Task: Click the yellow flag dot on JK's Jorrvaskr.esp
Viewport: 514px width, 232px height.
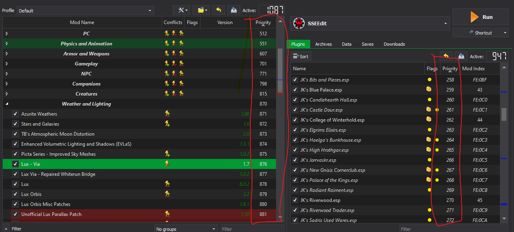Action: pos(430,160)
